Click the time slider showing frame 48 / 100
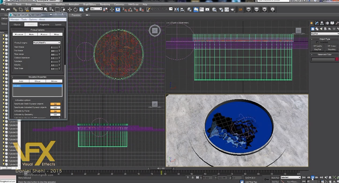The image size is (339, 183). pyautogui.click(x=161, y=168)
